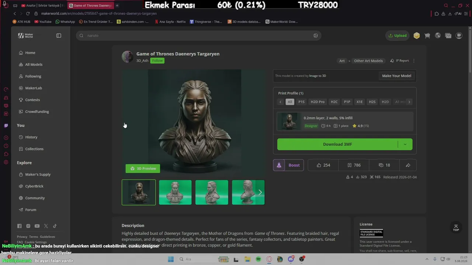The image size is (472, 265).
Task: Open the points hexagon icon
Action: click(417, 36)
